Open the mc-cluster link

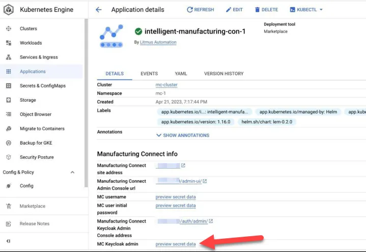(166, 85)
